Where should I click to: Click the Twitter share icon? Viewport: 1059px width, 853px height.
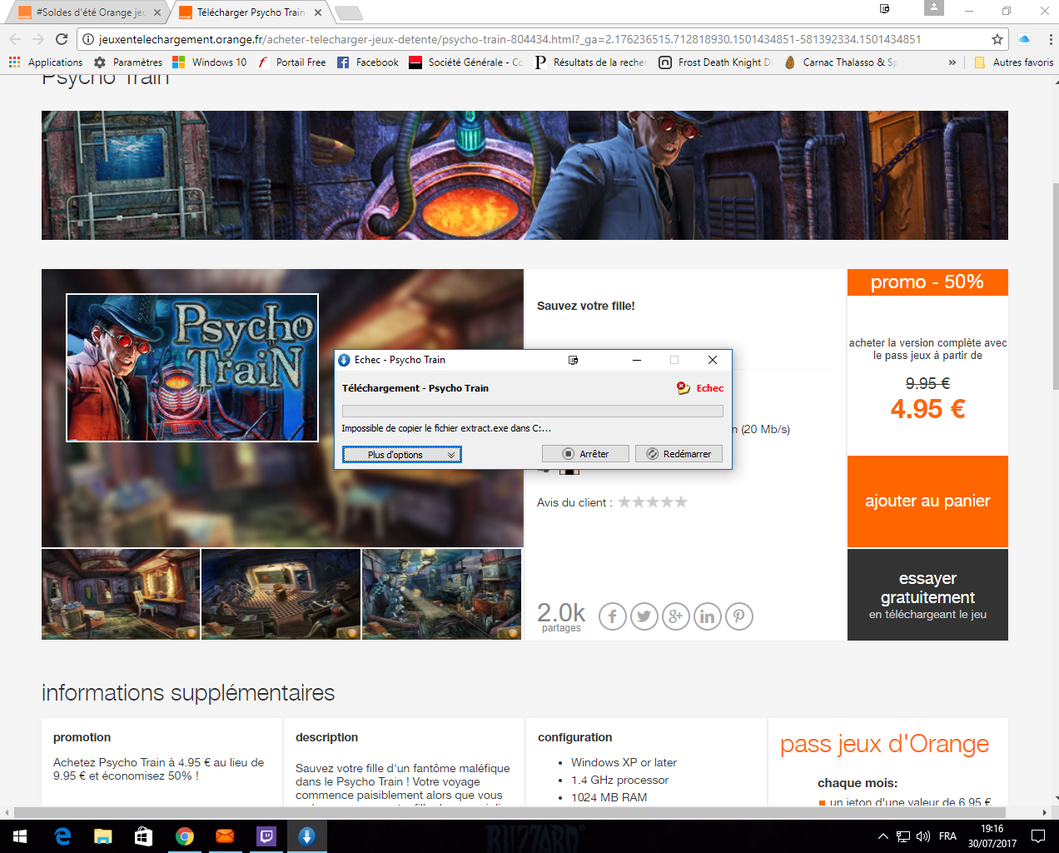coord(644,616)
